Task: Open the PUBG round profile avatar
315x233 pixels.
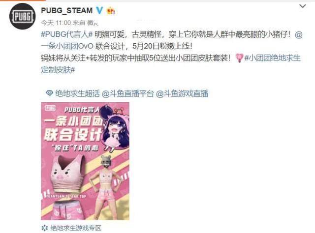Action: tap(23, 16)
